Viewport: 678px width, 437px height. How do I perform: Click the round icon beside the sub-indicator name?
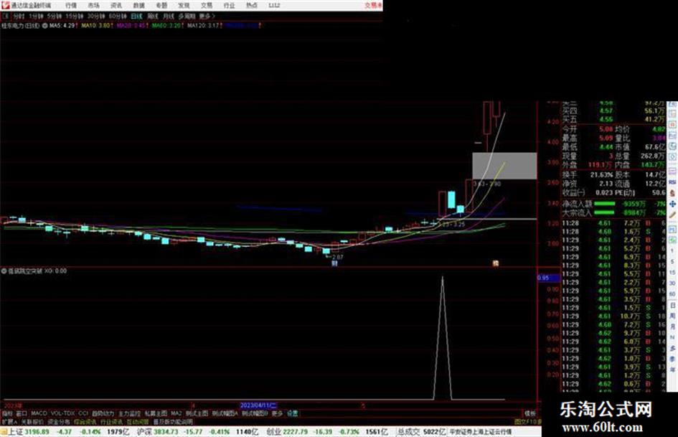tap(4, 271)
